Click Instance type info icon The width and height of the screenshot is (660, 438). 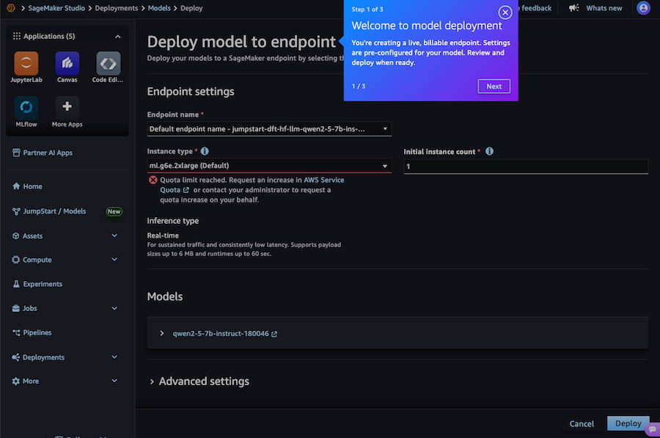(x=205, y=151)
